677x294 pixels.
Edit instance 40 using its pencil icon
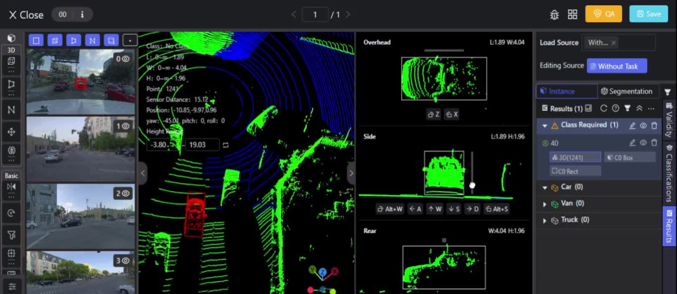tap(632, 143)
